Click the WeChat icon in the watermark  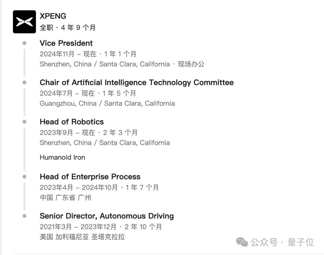coord(242,242)
